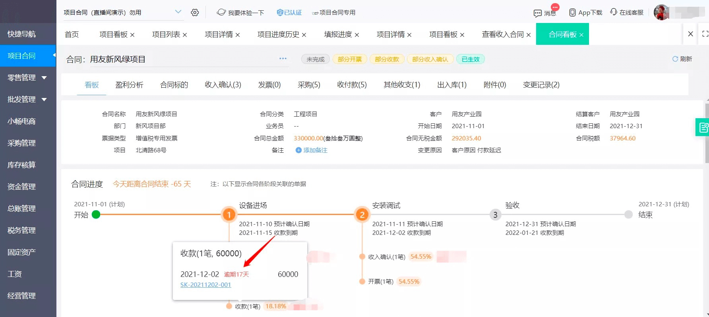This screenshot has width=709, height=317.
Task: Click 我要体验一下 button
Action: tap(241, 13)
